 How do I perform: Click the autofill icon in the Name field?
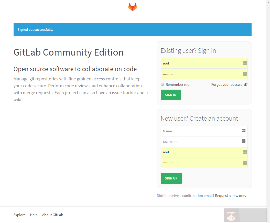click(x=243, y=131)
